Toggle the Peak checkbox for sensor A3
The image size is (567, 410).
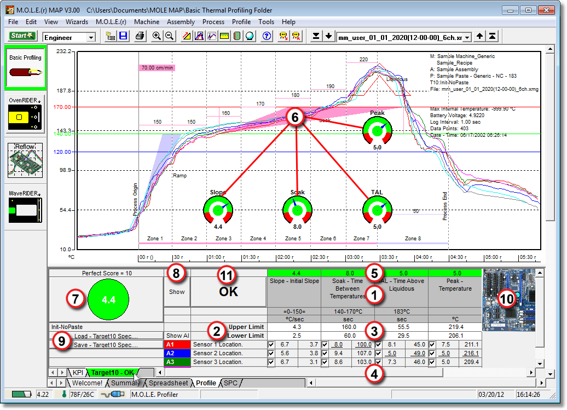[x=432, y=362]
